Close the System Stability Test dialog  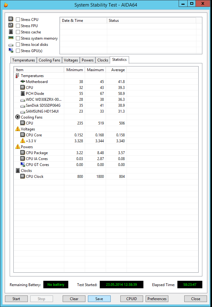pos(195,299)
